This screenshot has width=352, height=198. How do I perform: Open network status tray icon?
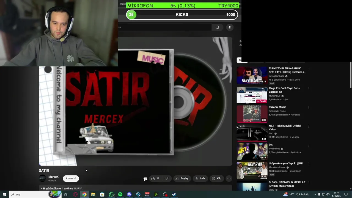point(323,194)
